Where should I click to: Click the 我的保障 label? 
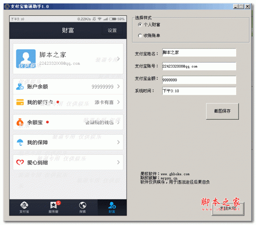tap(38, 142)
